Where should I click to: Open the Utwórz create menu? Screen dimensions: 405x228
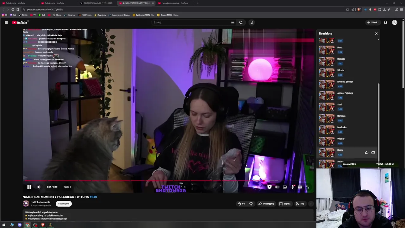(373, 22)
